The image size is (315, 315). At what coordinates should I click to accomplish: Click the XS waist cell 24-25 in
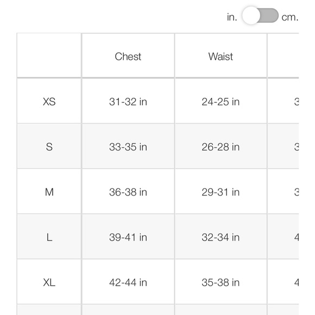pos(220,102)
